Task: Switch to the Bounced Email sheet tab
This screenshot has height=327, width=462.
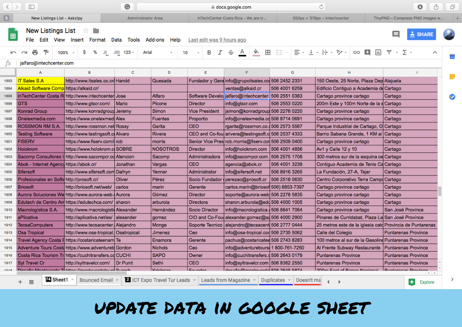Action: [96, 280]
